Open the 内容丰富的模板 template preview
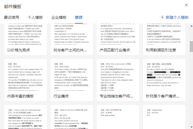The image size is (193, 129). point(26,80)
